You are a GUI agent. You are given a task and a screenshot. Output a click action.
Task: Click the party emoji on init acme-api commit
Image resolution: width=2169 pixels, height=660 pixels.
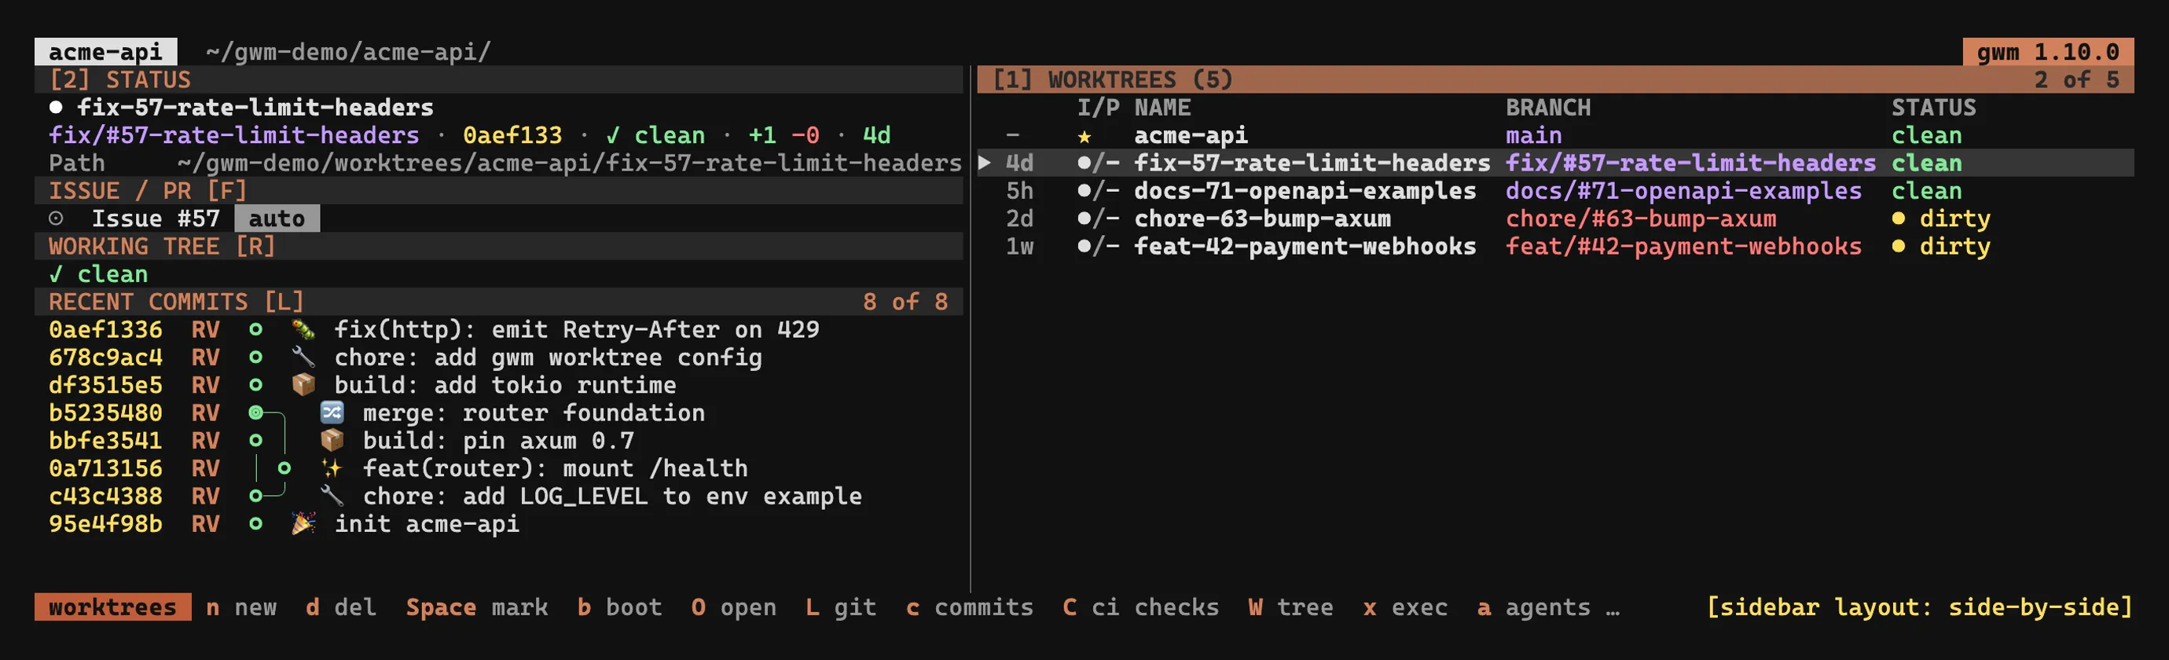303,525
